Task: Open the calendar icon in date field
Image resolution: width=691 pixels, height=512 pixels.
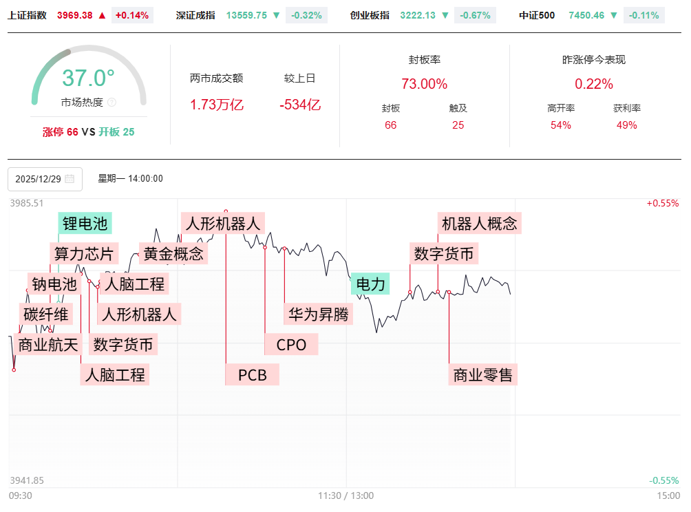Action: click(x=70, y=179)
